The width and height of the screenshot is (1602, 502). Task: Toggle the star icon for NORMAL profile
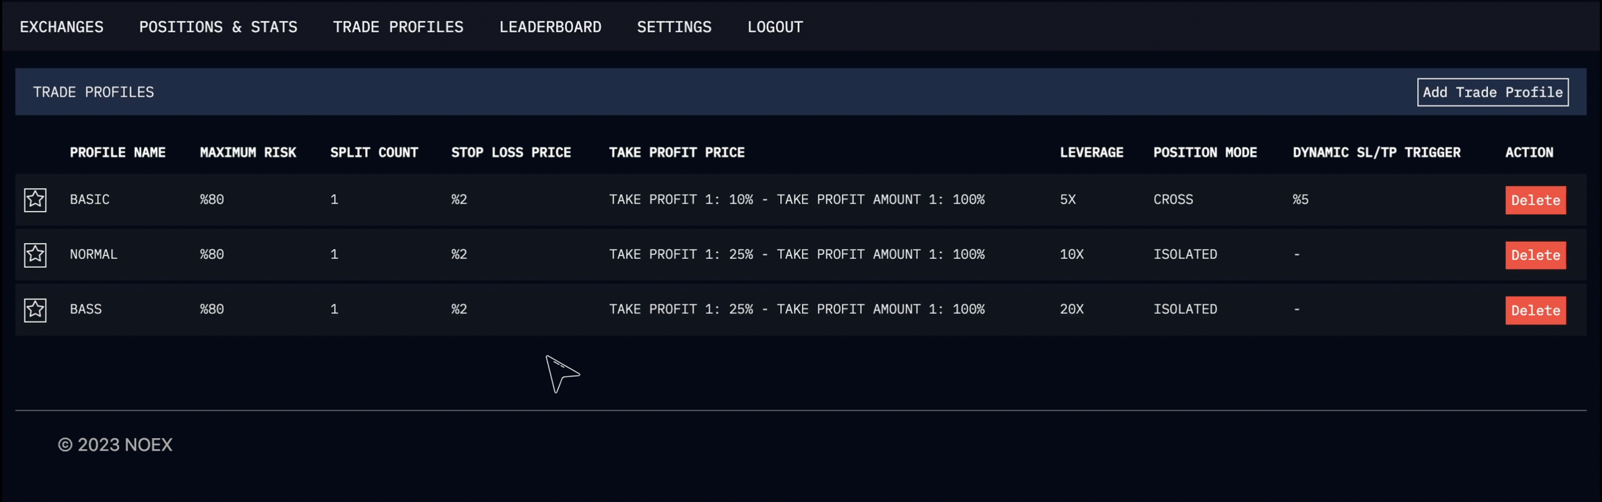(35, 255)
